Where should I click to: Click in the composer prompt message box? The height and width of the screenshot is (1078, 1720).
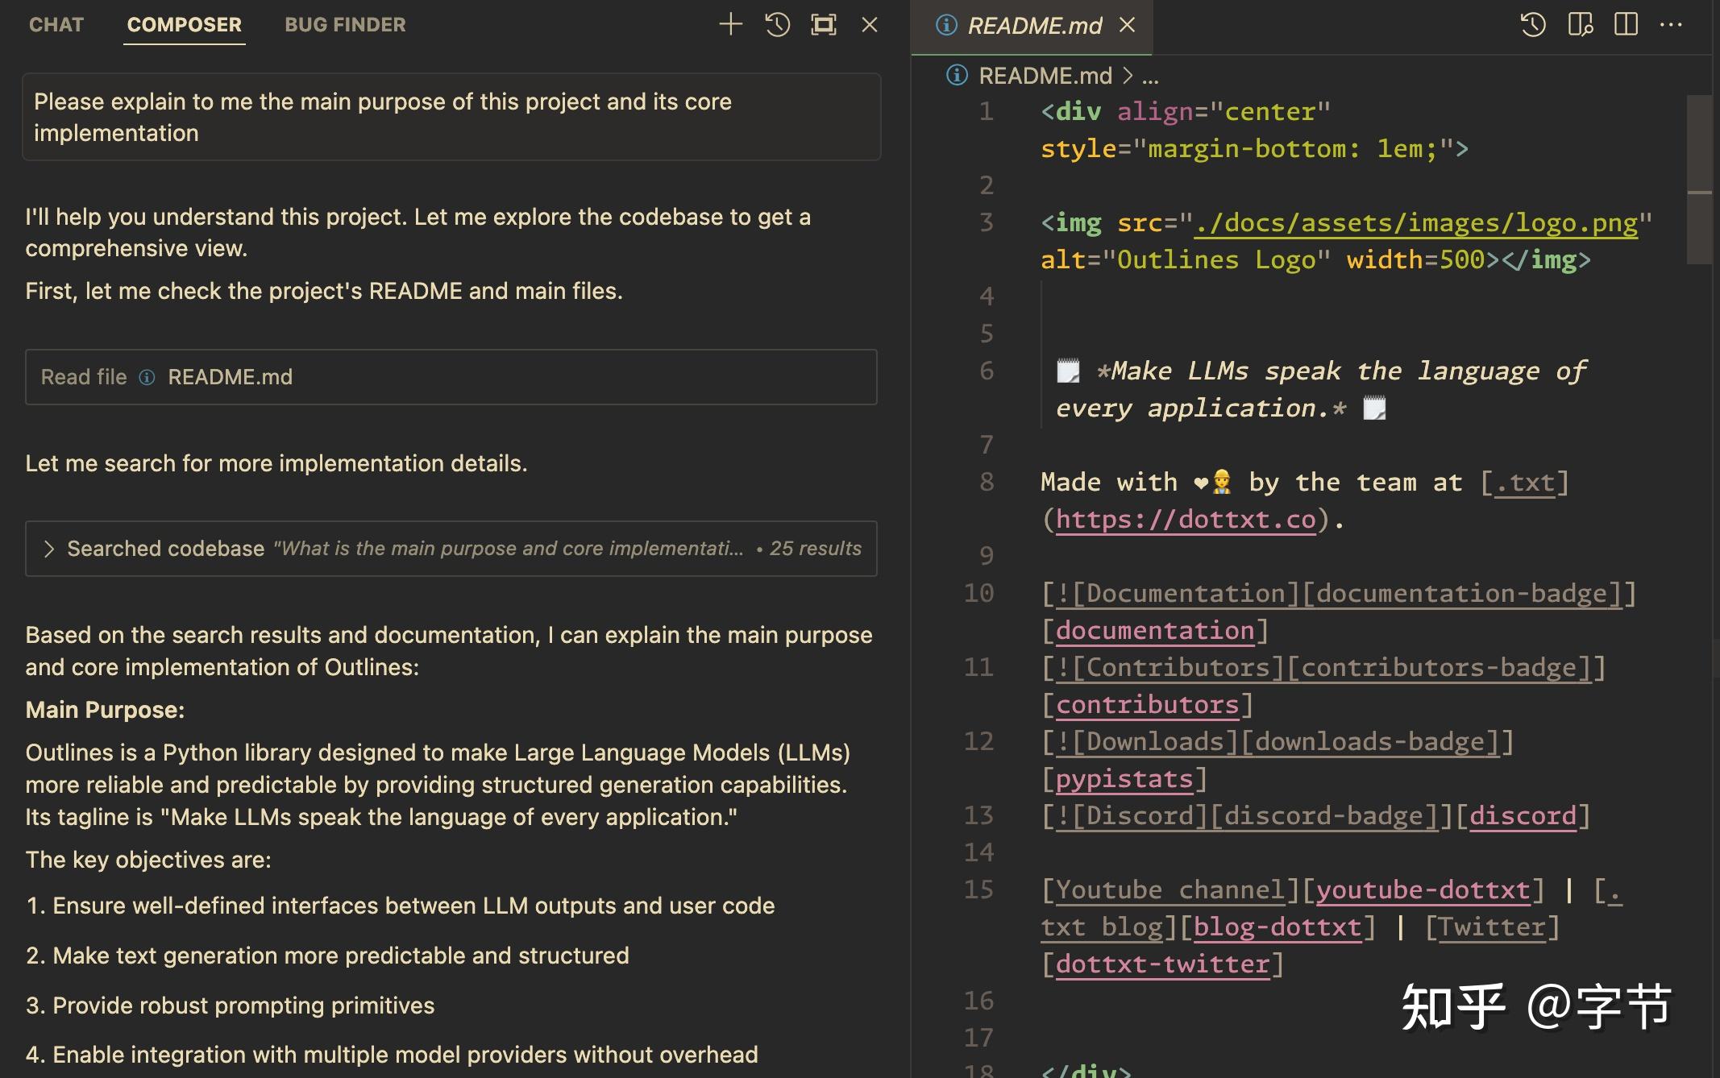[451, 117]
